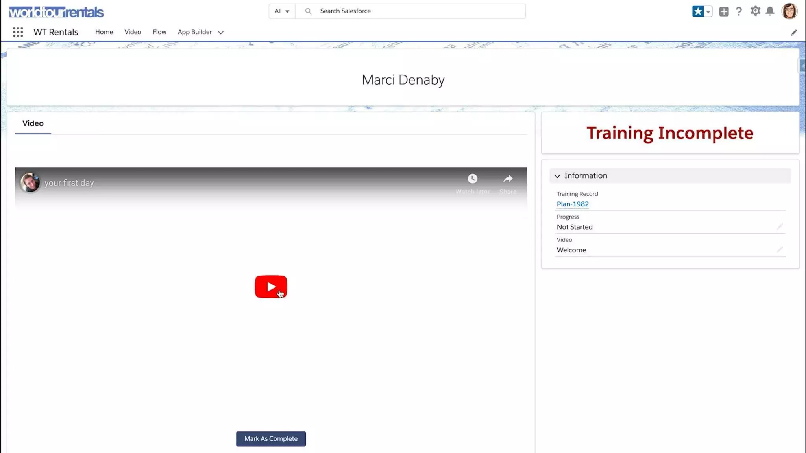Open the Help question mark icon
The image size is (806, 453).
click(x=739, y=11)
